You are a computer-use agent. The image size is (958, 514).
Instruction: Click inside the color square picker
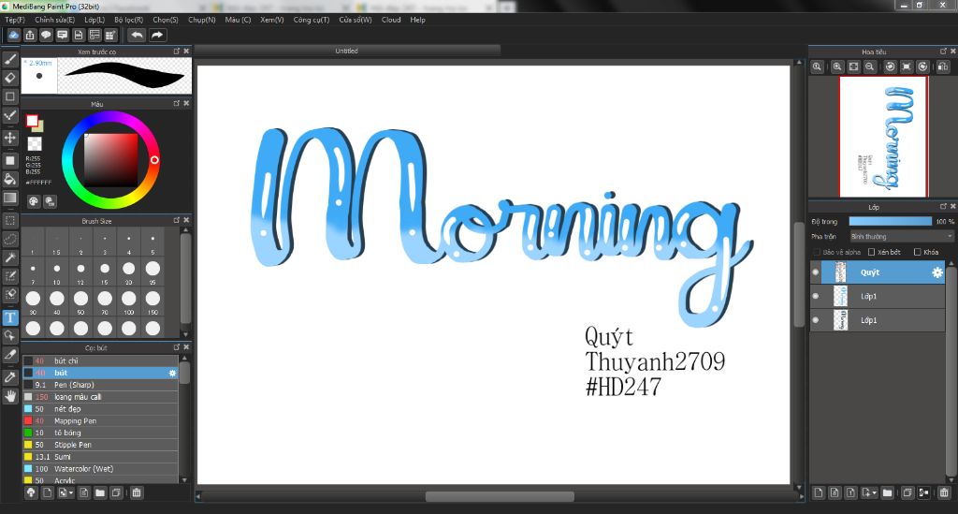click(110, 160)
